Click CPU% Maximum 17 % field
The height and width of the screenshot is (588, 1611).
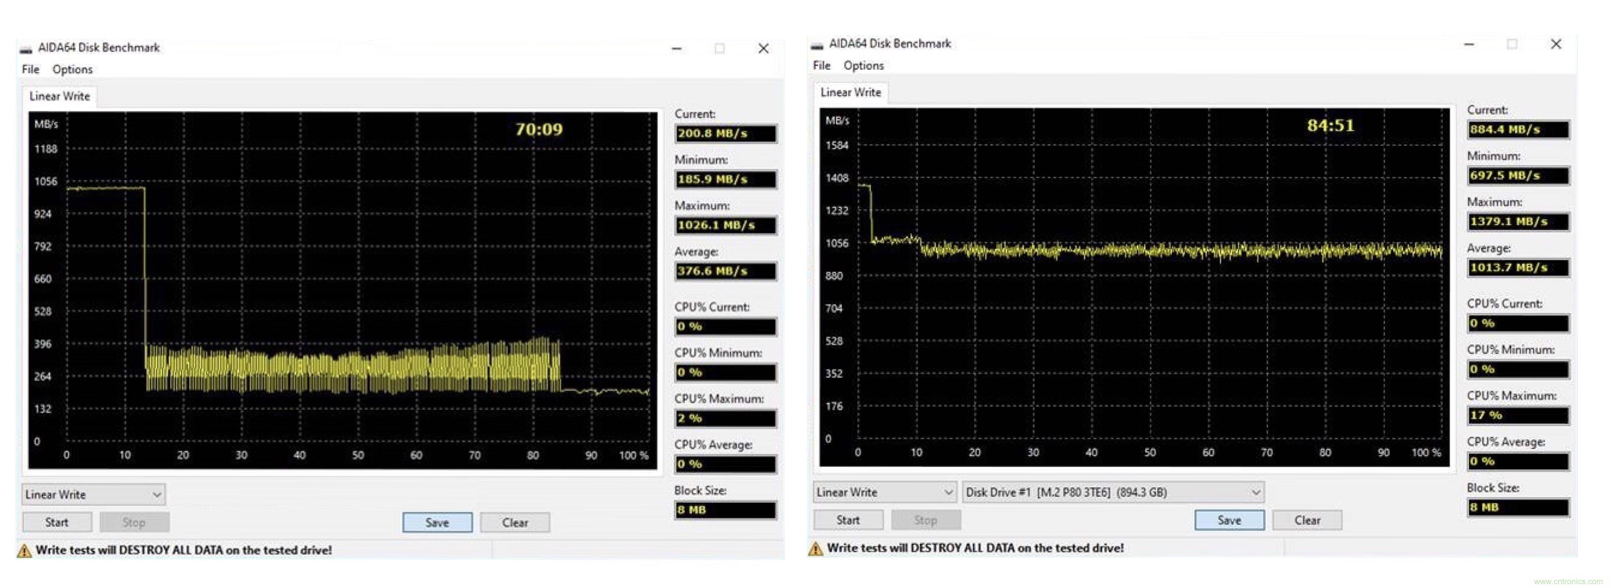coord(1518,416)
